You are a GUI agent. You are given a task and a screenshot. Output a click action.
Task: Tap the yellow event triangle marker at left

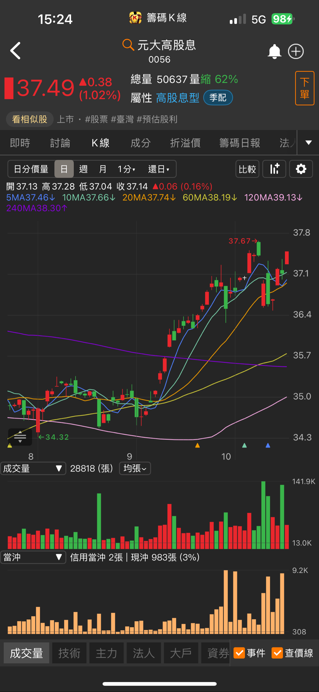[x=10, y=445]
